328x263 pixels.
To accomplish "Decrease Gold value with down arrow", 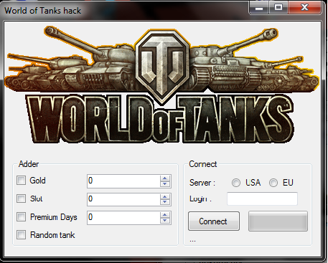I will (x=165, y=184).
